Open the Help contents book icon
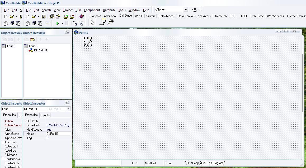 [81, 17]
